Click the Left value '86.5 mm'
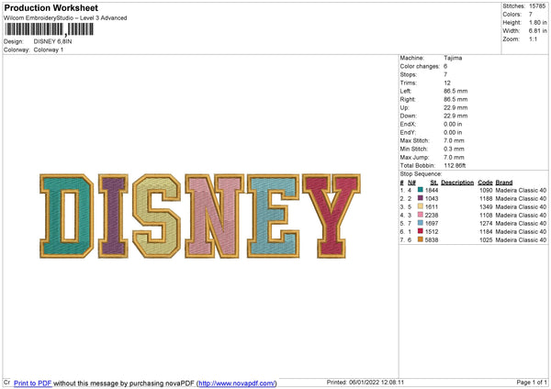The width and height of the screenshot is (551, 389). coord(455,91)
